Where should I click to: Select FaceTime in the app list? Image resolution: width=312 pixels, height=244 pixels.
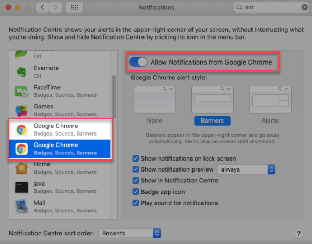[59, 91]
